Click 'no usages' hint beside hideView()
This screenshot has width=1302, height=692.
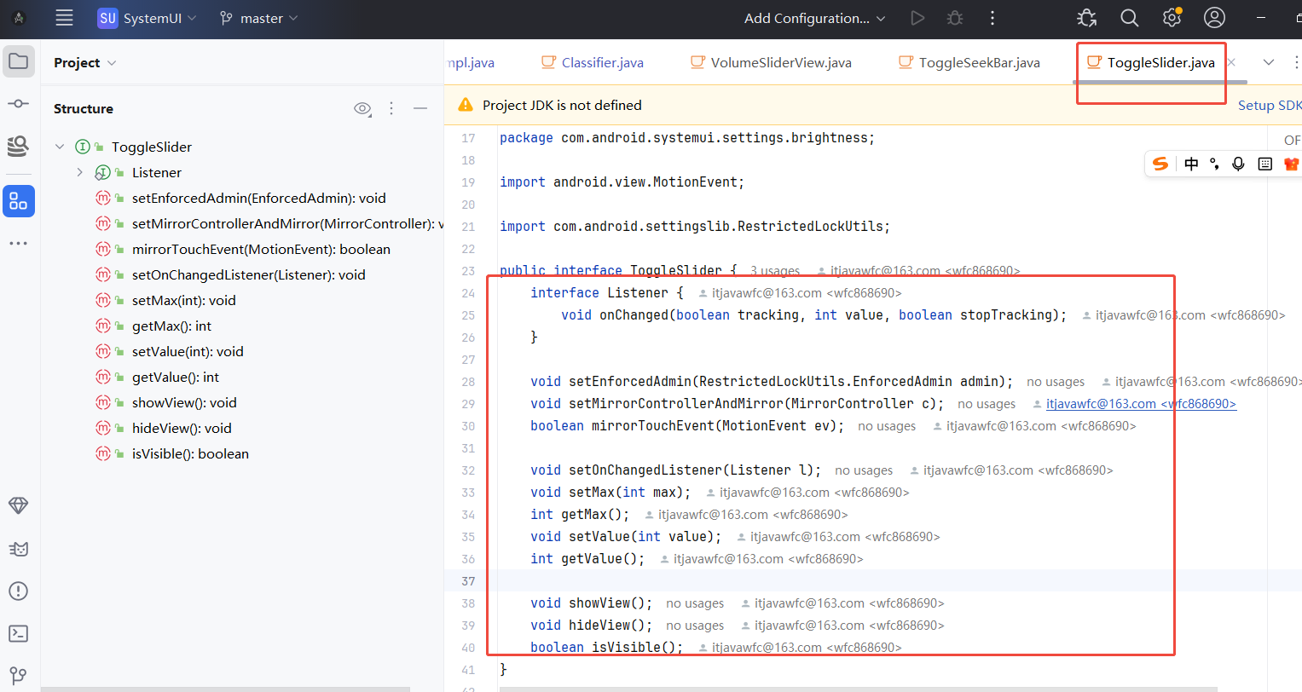[x=695, y=626]
